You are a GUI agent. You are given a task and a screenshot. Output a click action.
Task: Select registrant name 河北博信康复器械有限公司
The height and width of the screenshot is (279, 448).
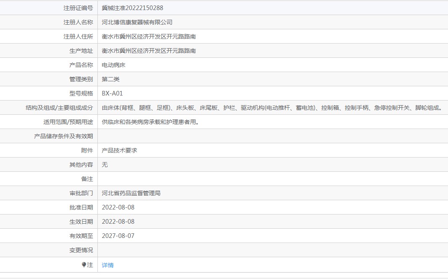click(x=137, y=22)
